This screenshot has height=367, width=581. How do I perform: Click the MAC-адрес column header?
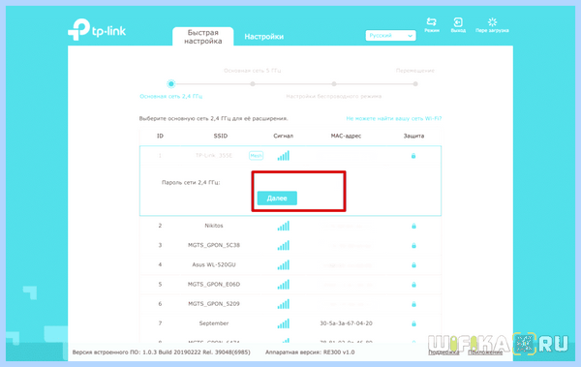[x=346, y=136]
